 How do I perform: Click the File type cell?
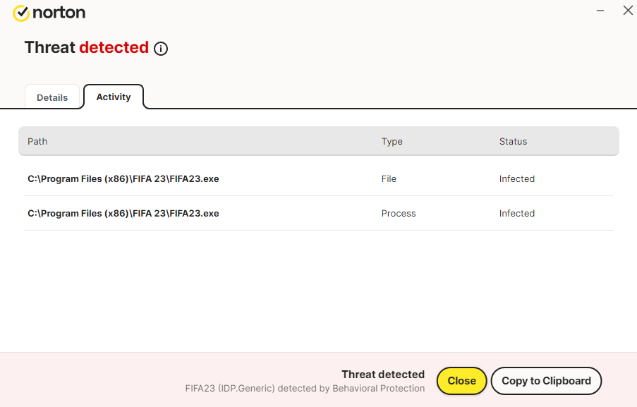coord(389,178)
